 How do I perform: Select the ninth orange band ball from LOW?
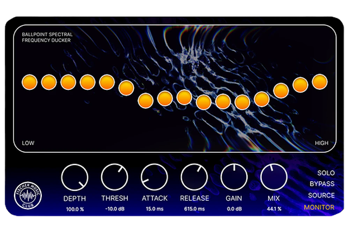tap(184, 98)
